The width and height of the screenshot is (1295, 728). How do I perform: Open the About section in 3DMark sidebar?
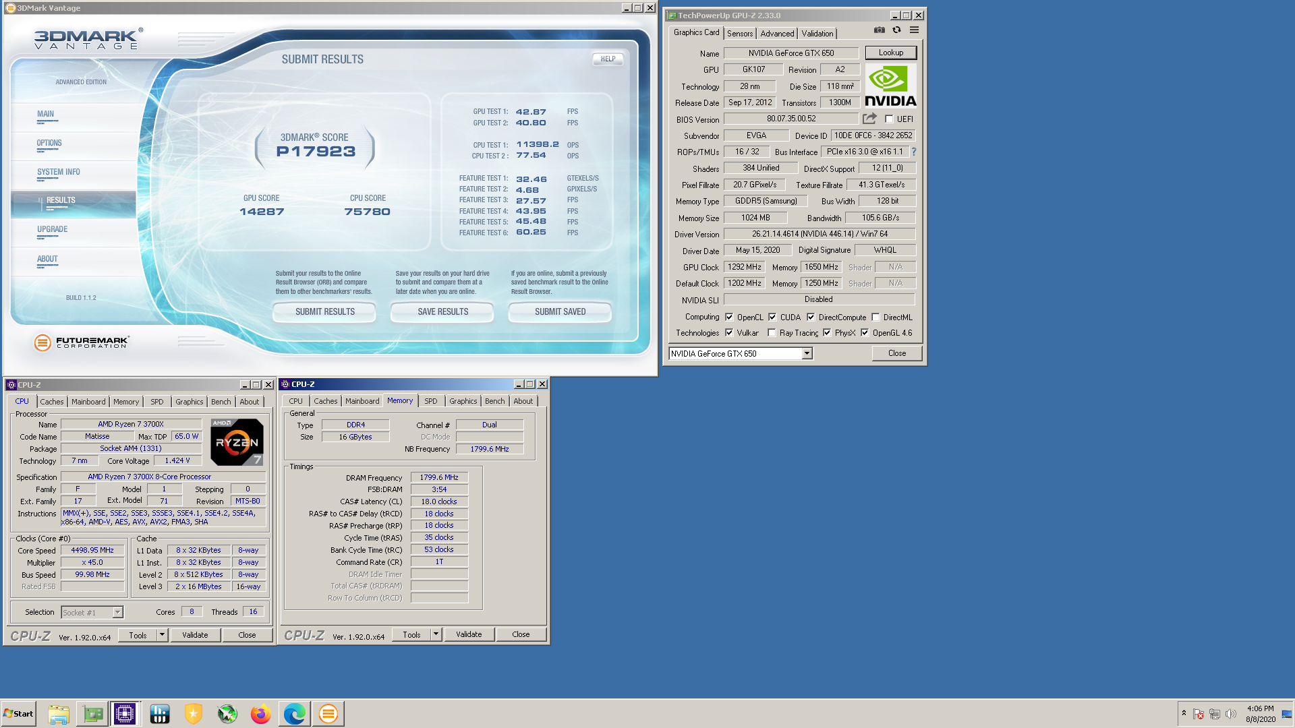pos(47,259)
